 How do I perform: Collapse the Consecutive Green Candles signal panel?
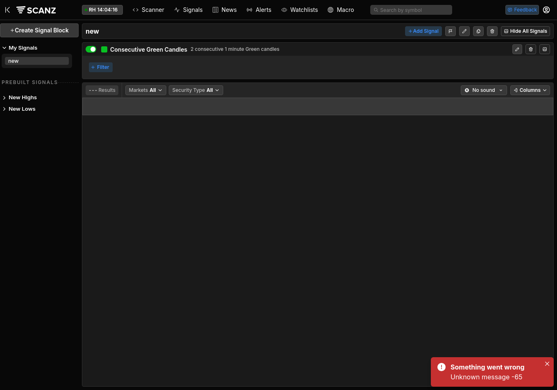545,49
